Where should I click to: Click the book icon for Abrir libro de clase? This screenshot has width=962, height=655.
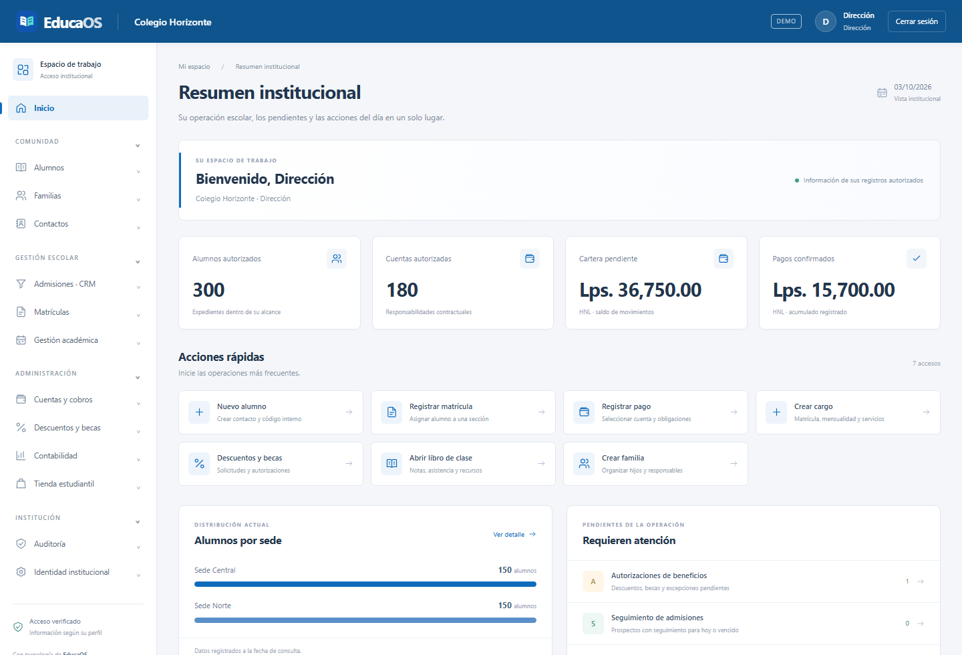[391, 464]
